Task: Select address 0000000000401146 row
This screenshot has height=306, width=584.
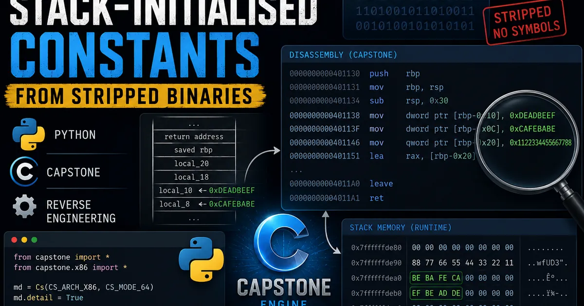Action: [325, 143]
